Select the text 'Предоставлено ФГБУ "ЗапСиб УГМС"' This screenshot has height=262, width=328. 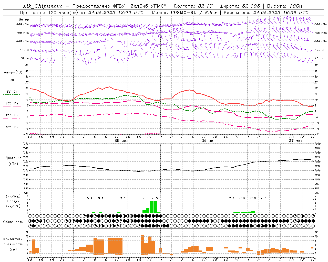[x=120, y=6]
